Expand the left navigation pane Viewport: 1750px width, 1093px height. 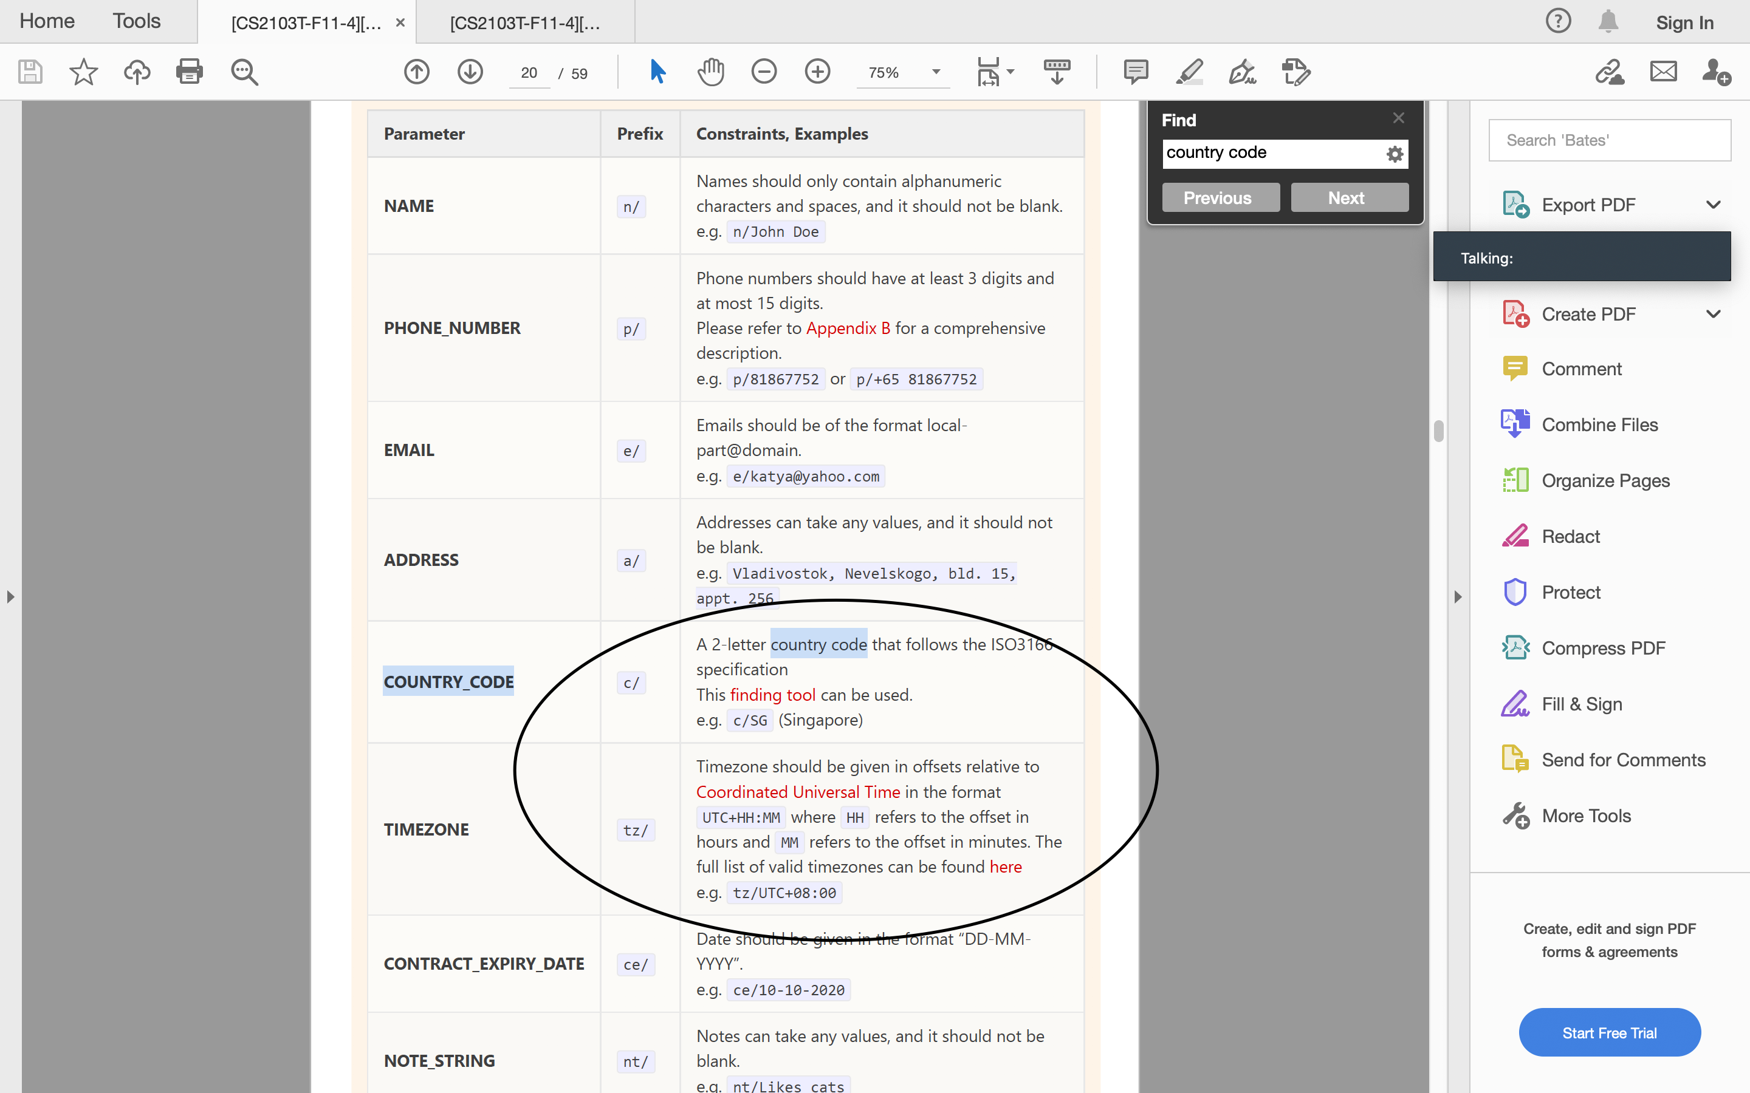click(x=10, y=596)
